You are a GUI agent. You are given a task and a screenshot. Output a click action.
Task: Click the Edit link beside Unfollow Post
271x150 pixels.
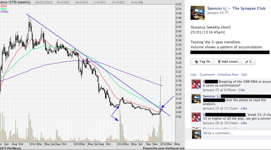244,75
